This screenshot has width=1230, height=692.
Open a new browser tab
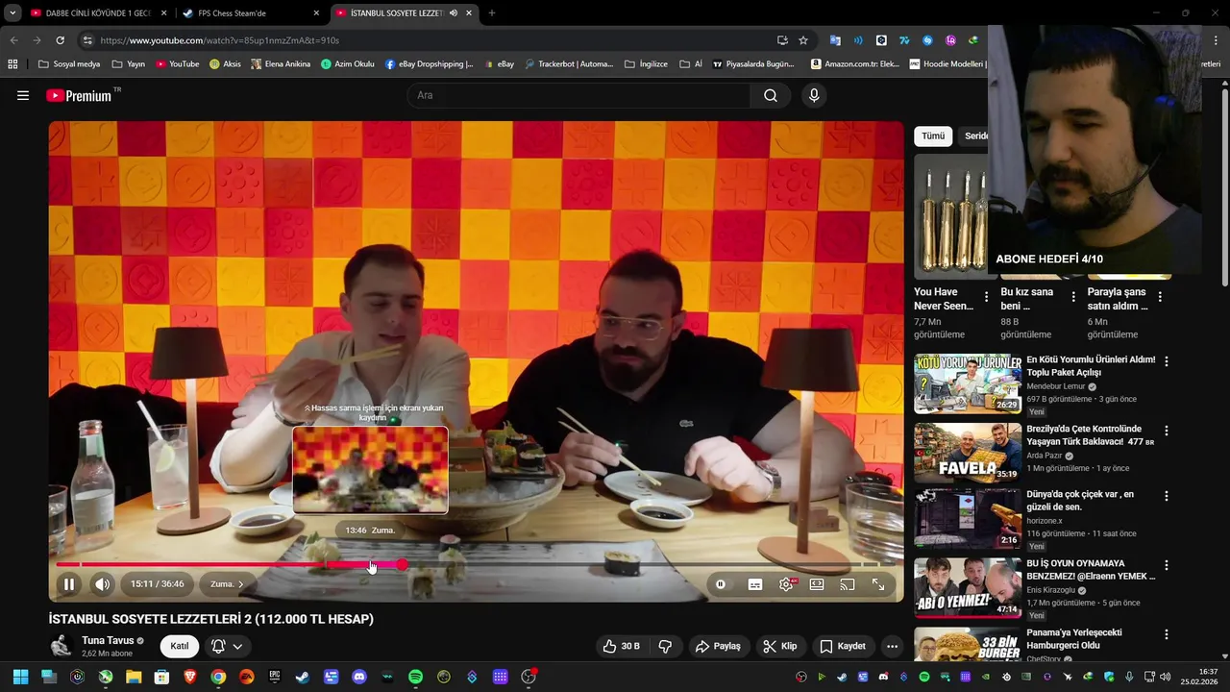point(492,13)
